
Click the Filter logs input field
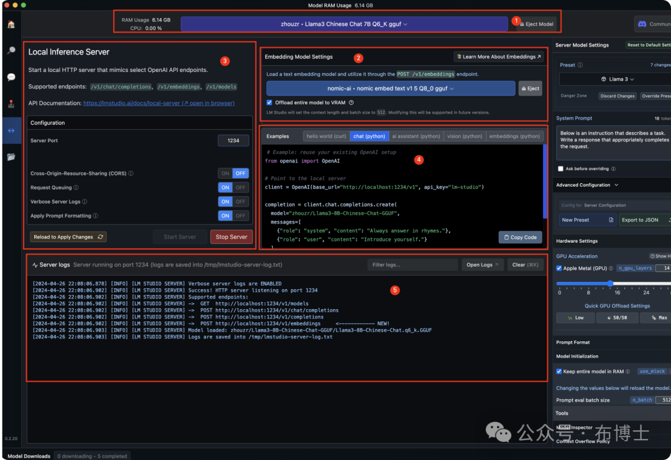[413, 264]
